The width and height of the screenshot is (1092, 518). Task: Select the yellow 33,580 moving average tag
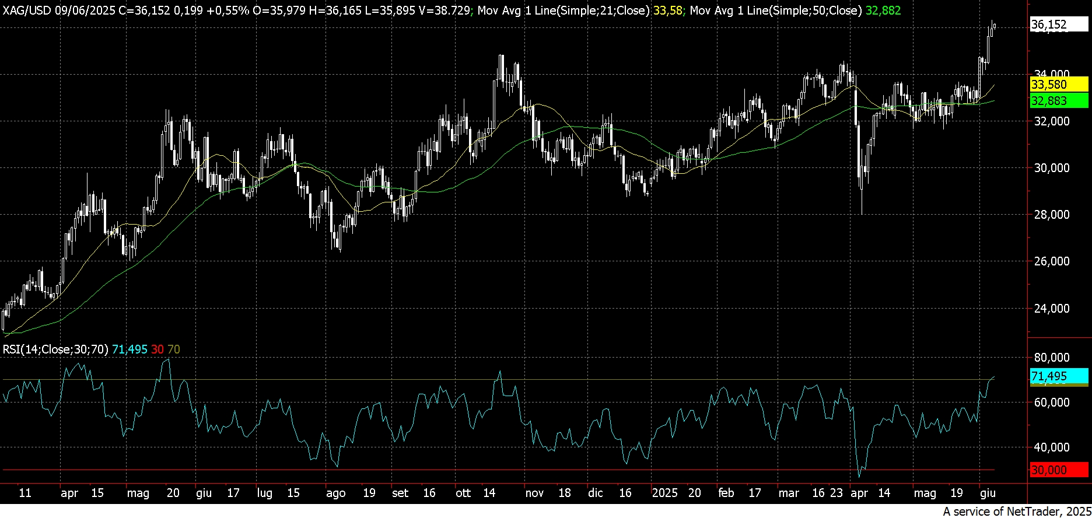pos(1059,85)
